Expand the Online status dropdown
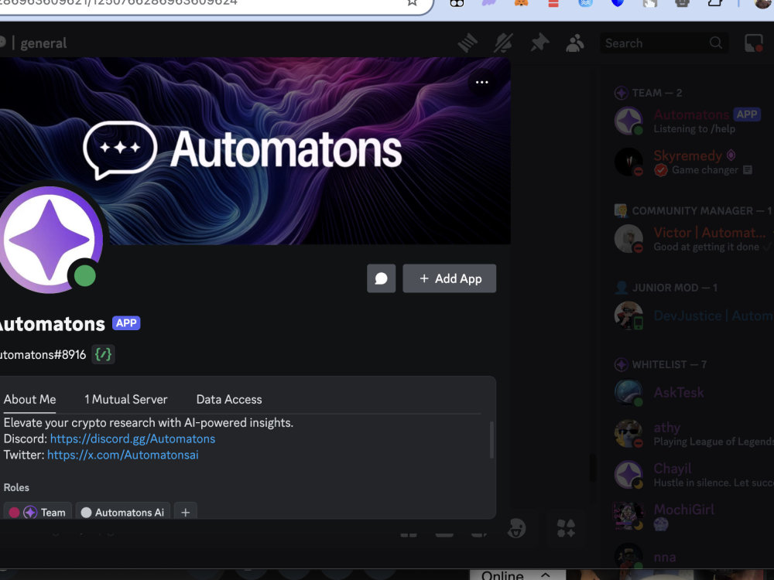The width and height of the screenshot is (774, 580). click(x=517, y=575)
